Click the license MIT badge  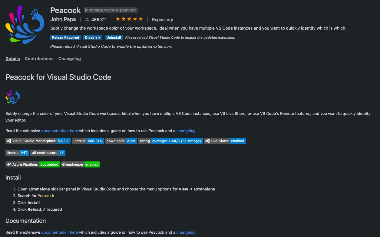coord(17,153)
